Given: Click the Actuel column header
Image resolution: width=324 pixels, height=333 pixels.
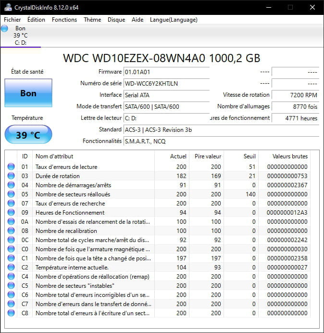Looking at the screenshot, I should click(x=172, y=156).
